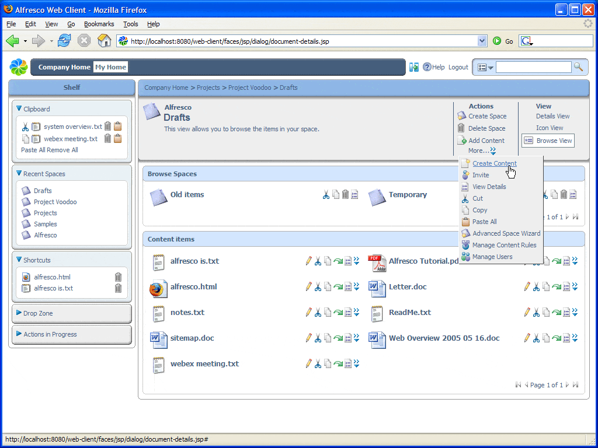Viewport: 598px width, 448px height.
Task: Click the Alfresco Tutorial PDF file icon
Action: (x=377, y=263)
